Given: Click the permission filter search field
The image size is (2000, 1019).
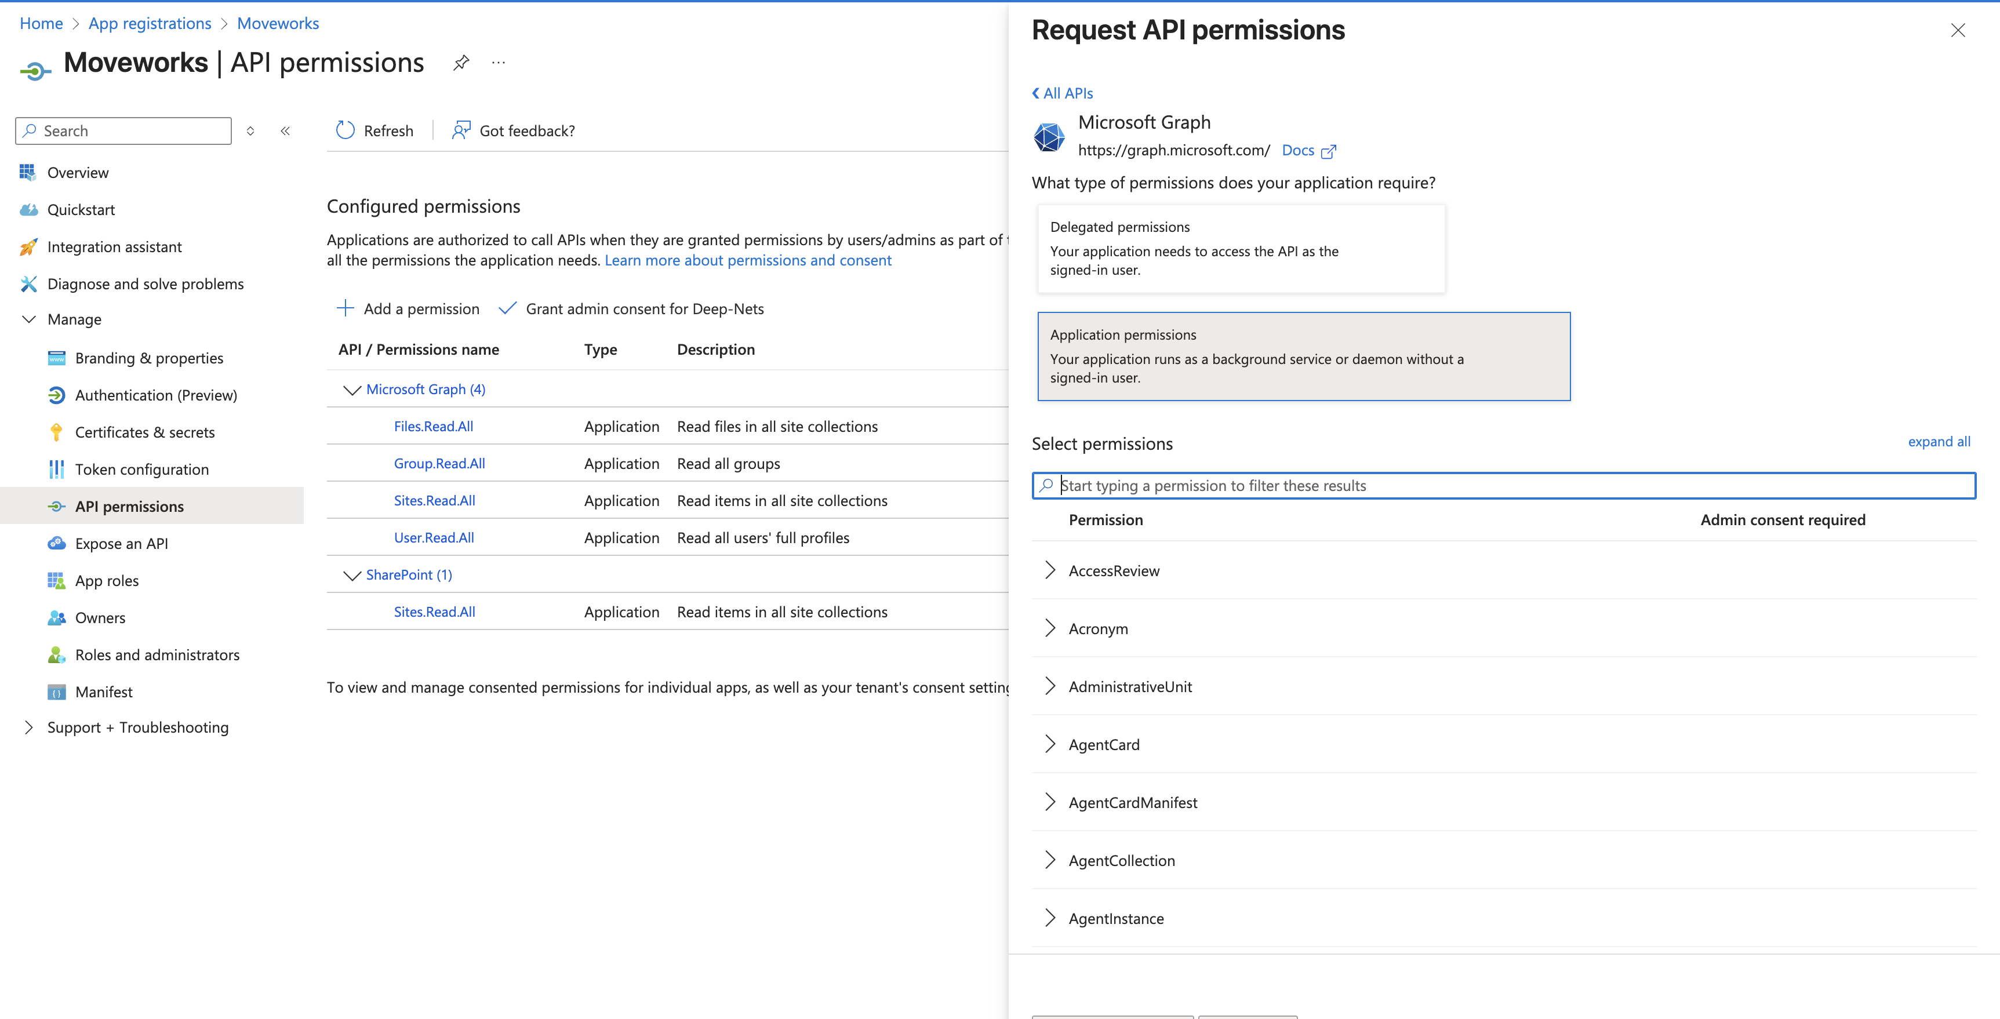Looking at the screenshot, I should (1506, 486).
